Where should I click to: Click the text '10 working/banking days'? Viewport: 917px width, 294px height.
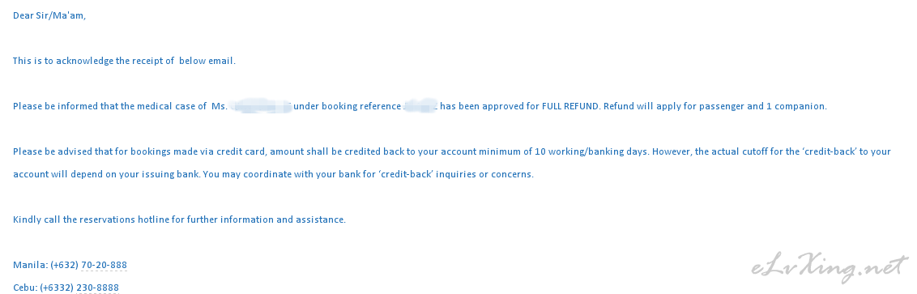(x=591, y=151)
